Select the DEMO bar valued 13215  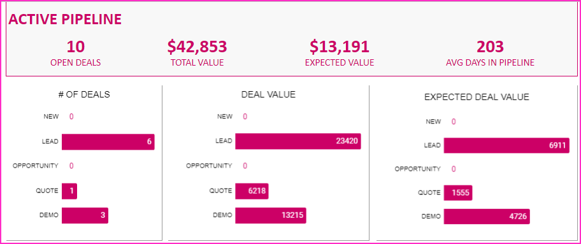271,215
